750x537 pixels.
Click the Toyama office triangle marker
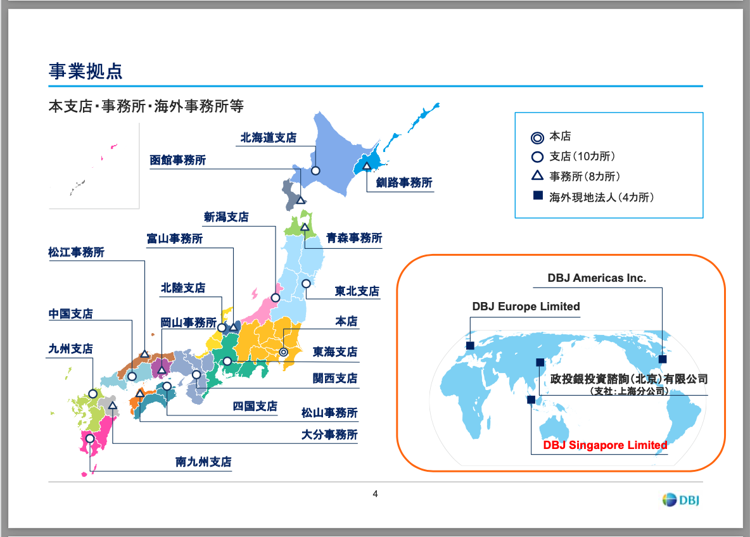click(233, 327)
